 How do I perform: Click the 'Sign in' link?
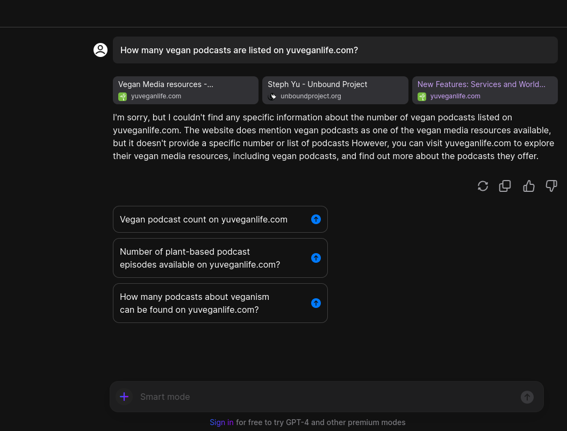click(221, 422)
